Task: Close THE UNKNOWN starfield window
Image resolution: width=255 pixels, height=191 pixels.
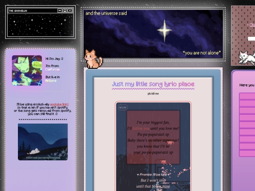Action: 70,11
